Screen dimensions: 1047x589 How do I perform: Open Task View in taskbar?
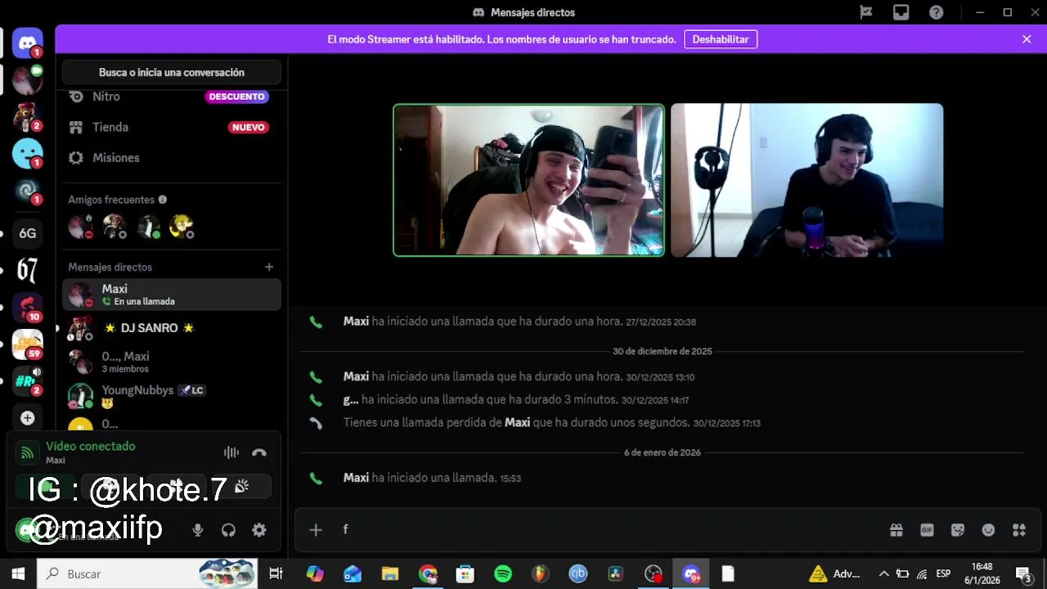(x=276, y=573)
